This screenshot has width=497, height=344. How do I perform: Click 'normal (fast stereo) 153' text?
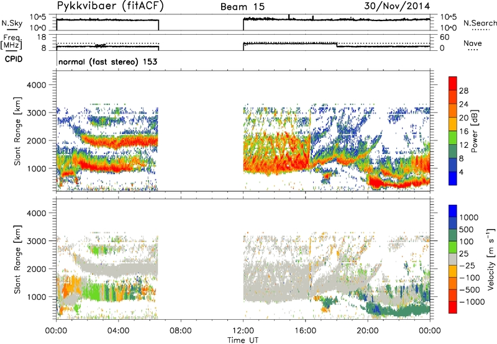pos(107,61)
